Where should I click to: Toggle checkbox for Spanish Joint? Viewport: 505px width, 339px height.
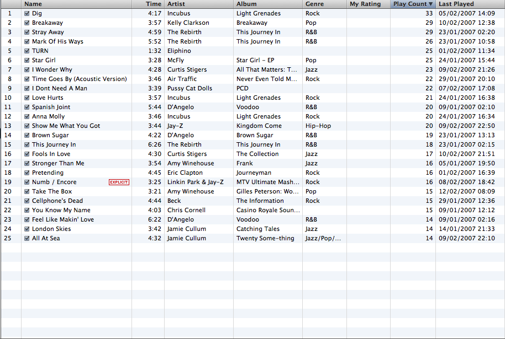pyautogui.click(x=27, y=107)
